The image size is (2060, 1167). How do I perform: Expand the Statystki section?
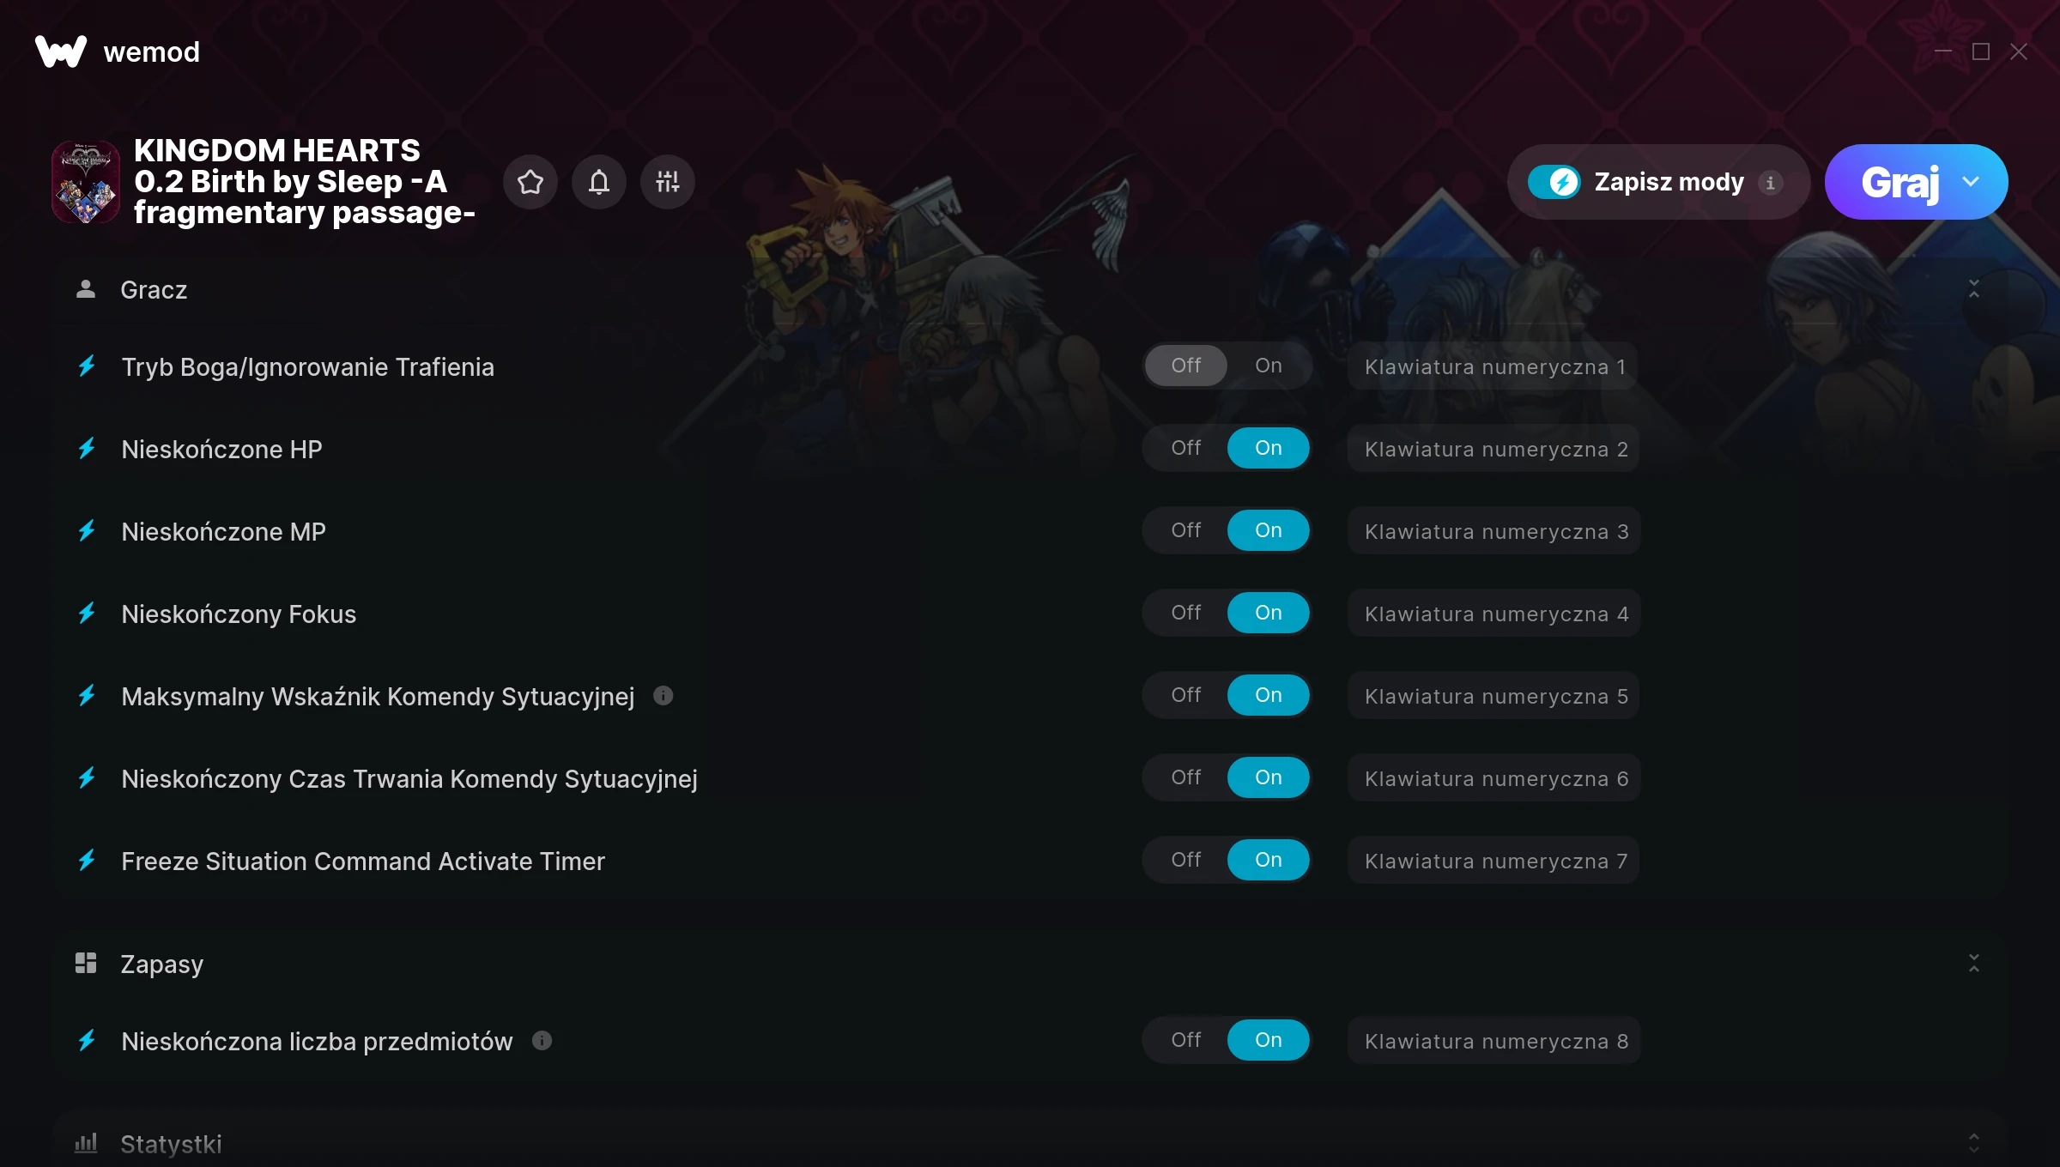tap(1974, 1143)
